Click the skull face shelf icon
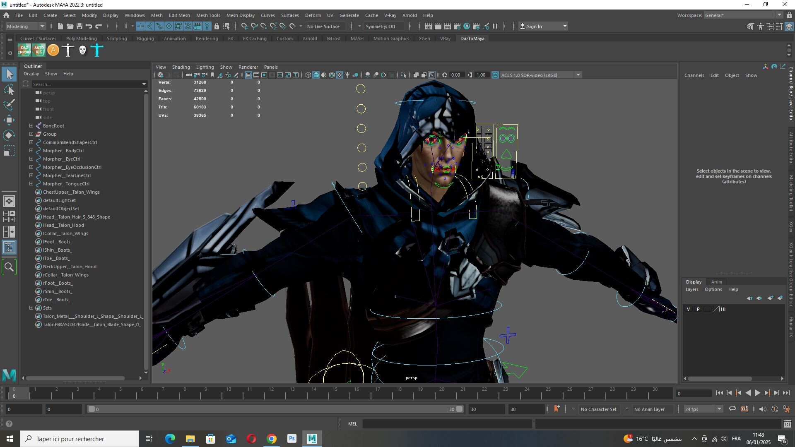 pyautogui.click(x=83, y=50)
